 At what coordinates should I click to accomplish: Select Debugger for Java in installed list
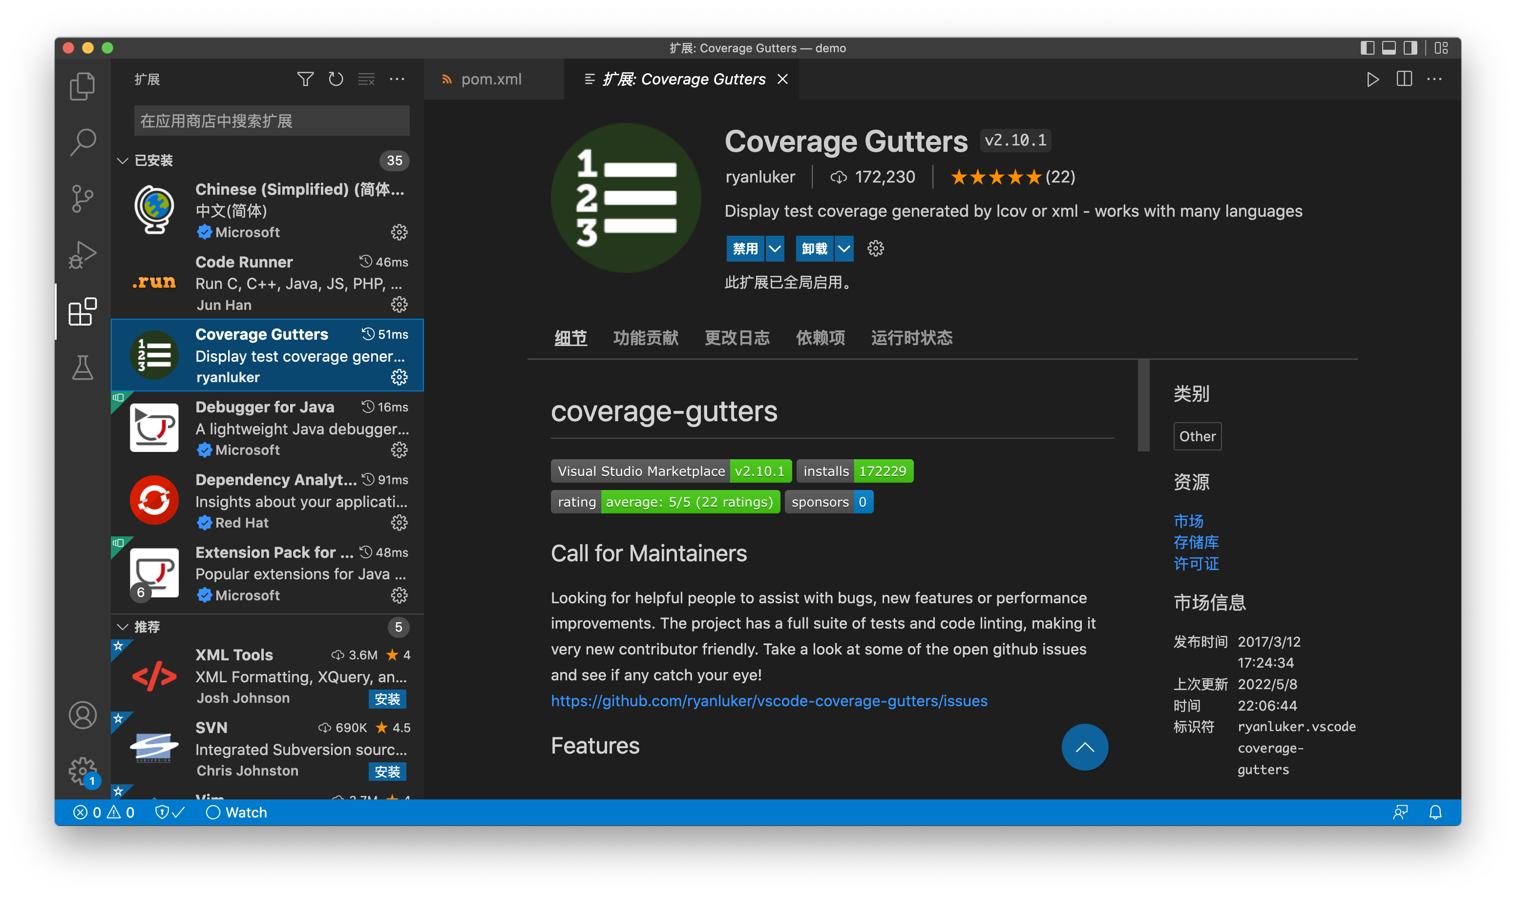pos(267,429)
